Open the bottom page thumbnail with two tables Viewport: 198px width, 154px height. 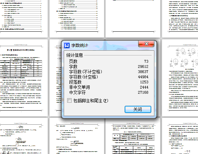pos(133,136)
